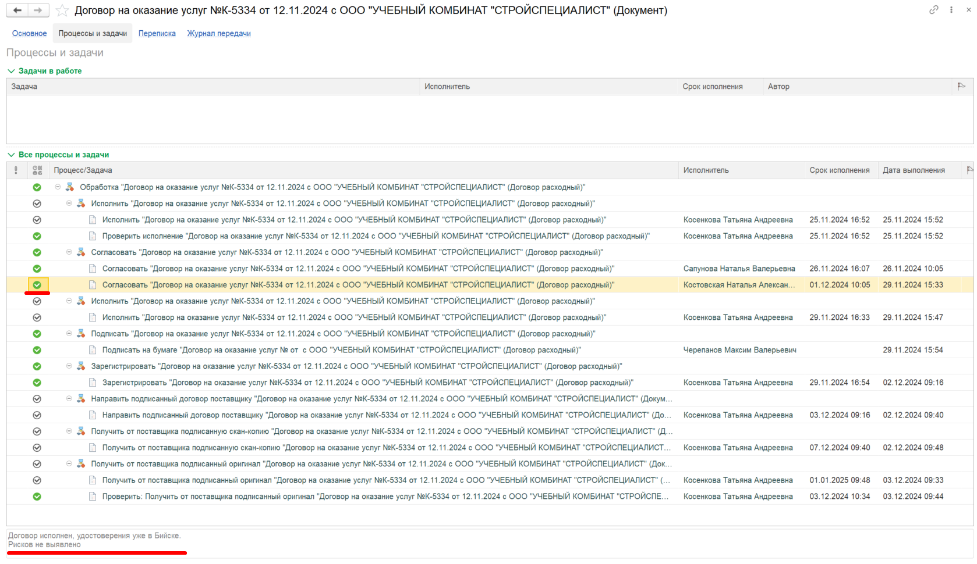Click the document icon of 'Подписать на бумаге' task
This screenshot has width=977, height=564.
point(93,350)
